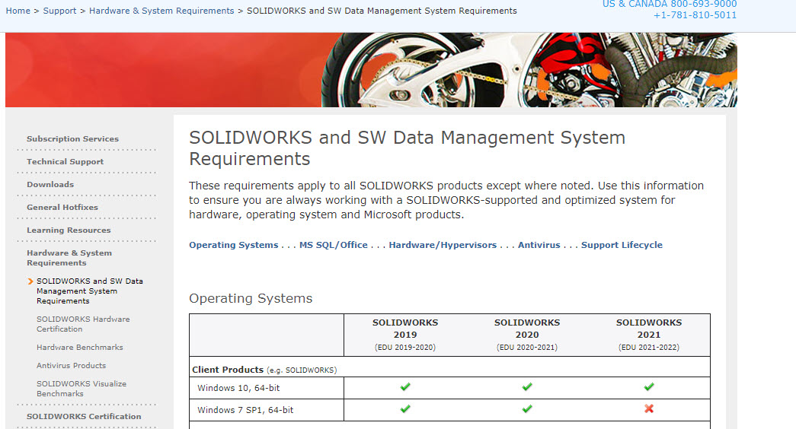Open General Hotfixes in the sidebar
Viewport: 796px width, 429px height.
(x=62, y=208)
